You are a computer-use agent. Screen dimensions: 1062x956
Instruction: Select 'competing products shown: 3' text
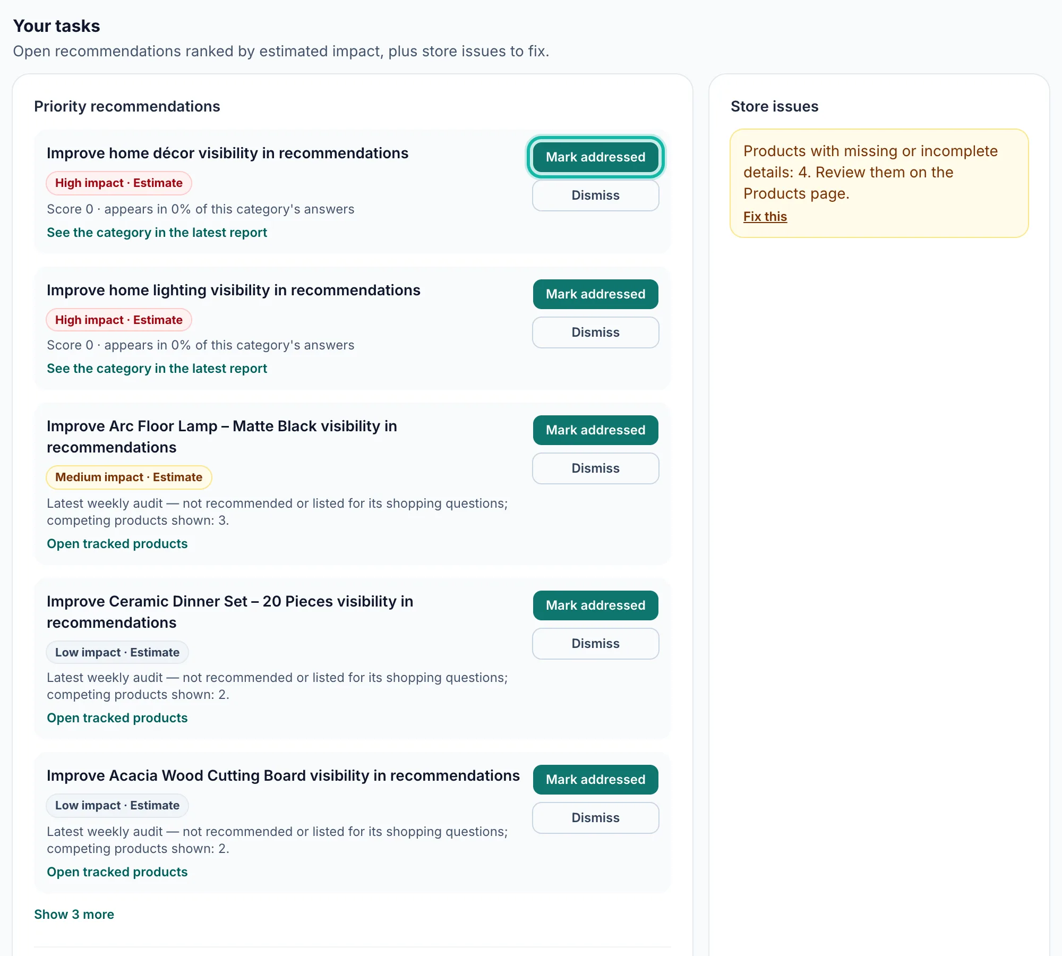138,520
